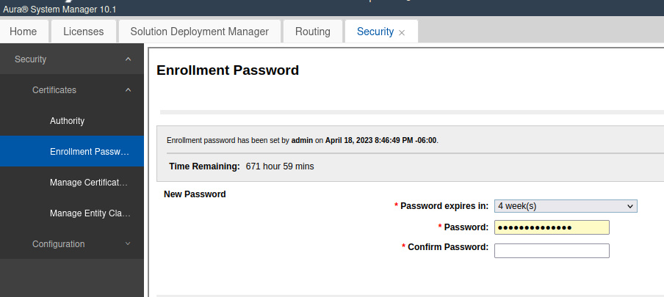Viewport: 664px width, 297px height.
Task: Click the Certificates label in sidebar
Action: pyautogui.click(x=54, y=90)
